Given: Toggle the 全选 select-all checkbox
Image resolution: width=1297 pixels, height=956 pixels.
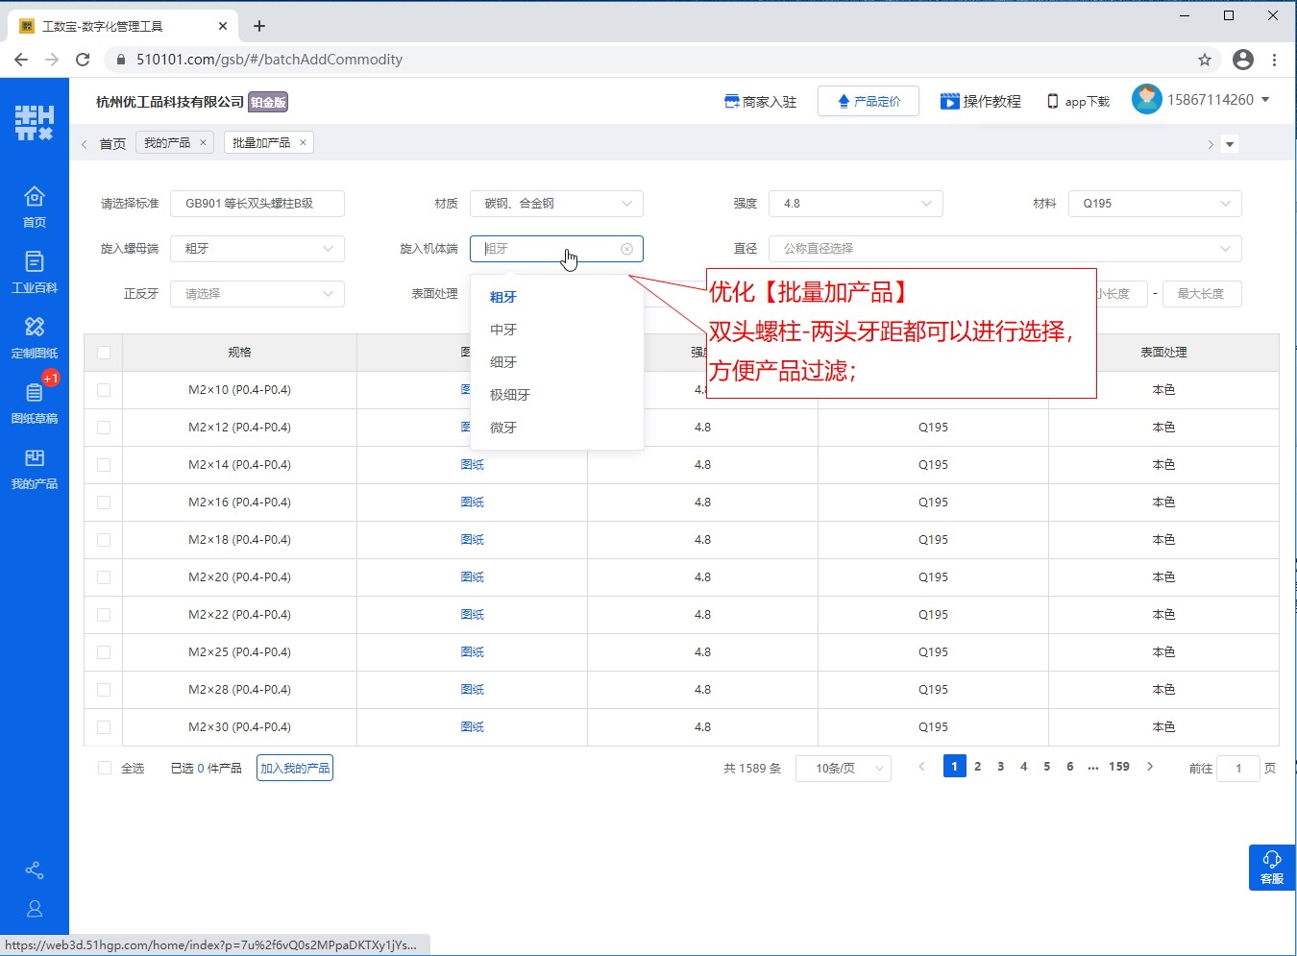Looking at the screenshot, I should point(105,768).
